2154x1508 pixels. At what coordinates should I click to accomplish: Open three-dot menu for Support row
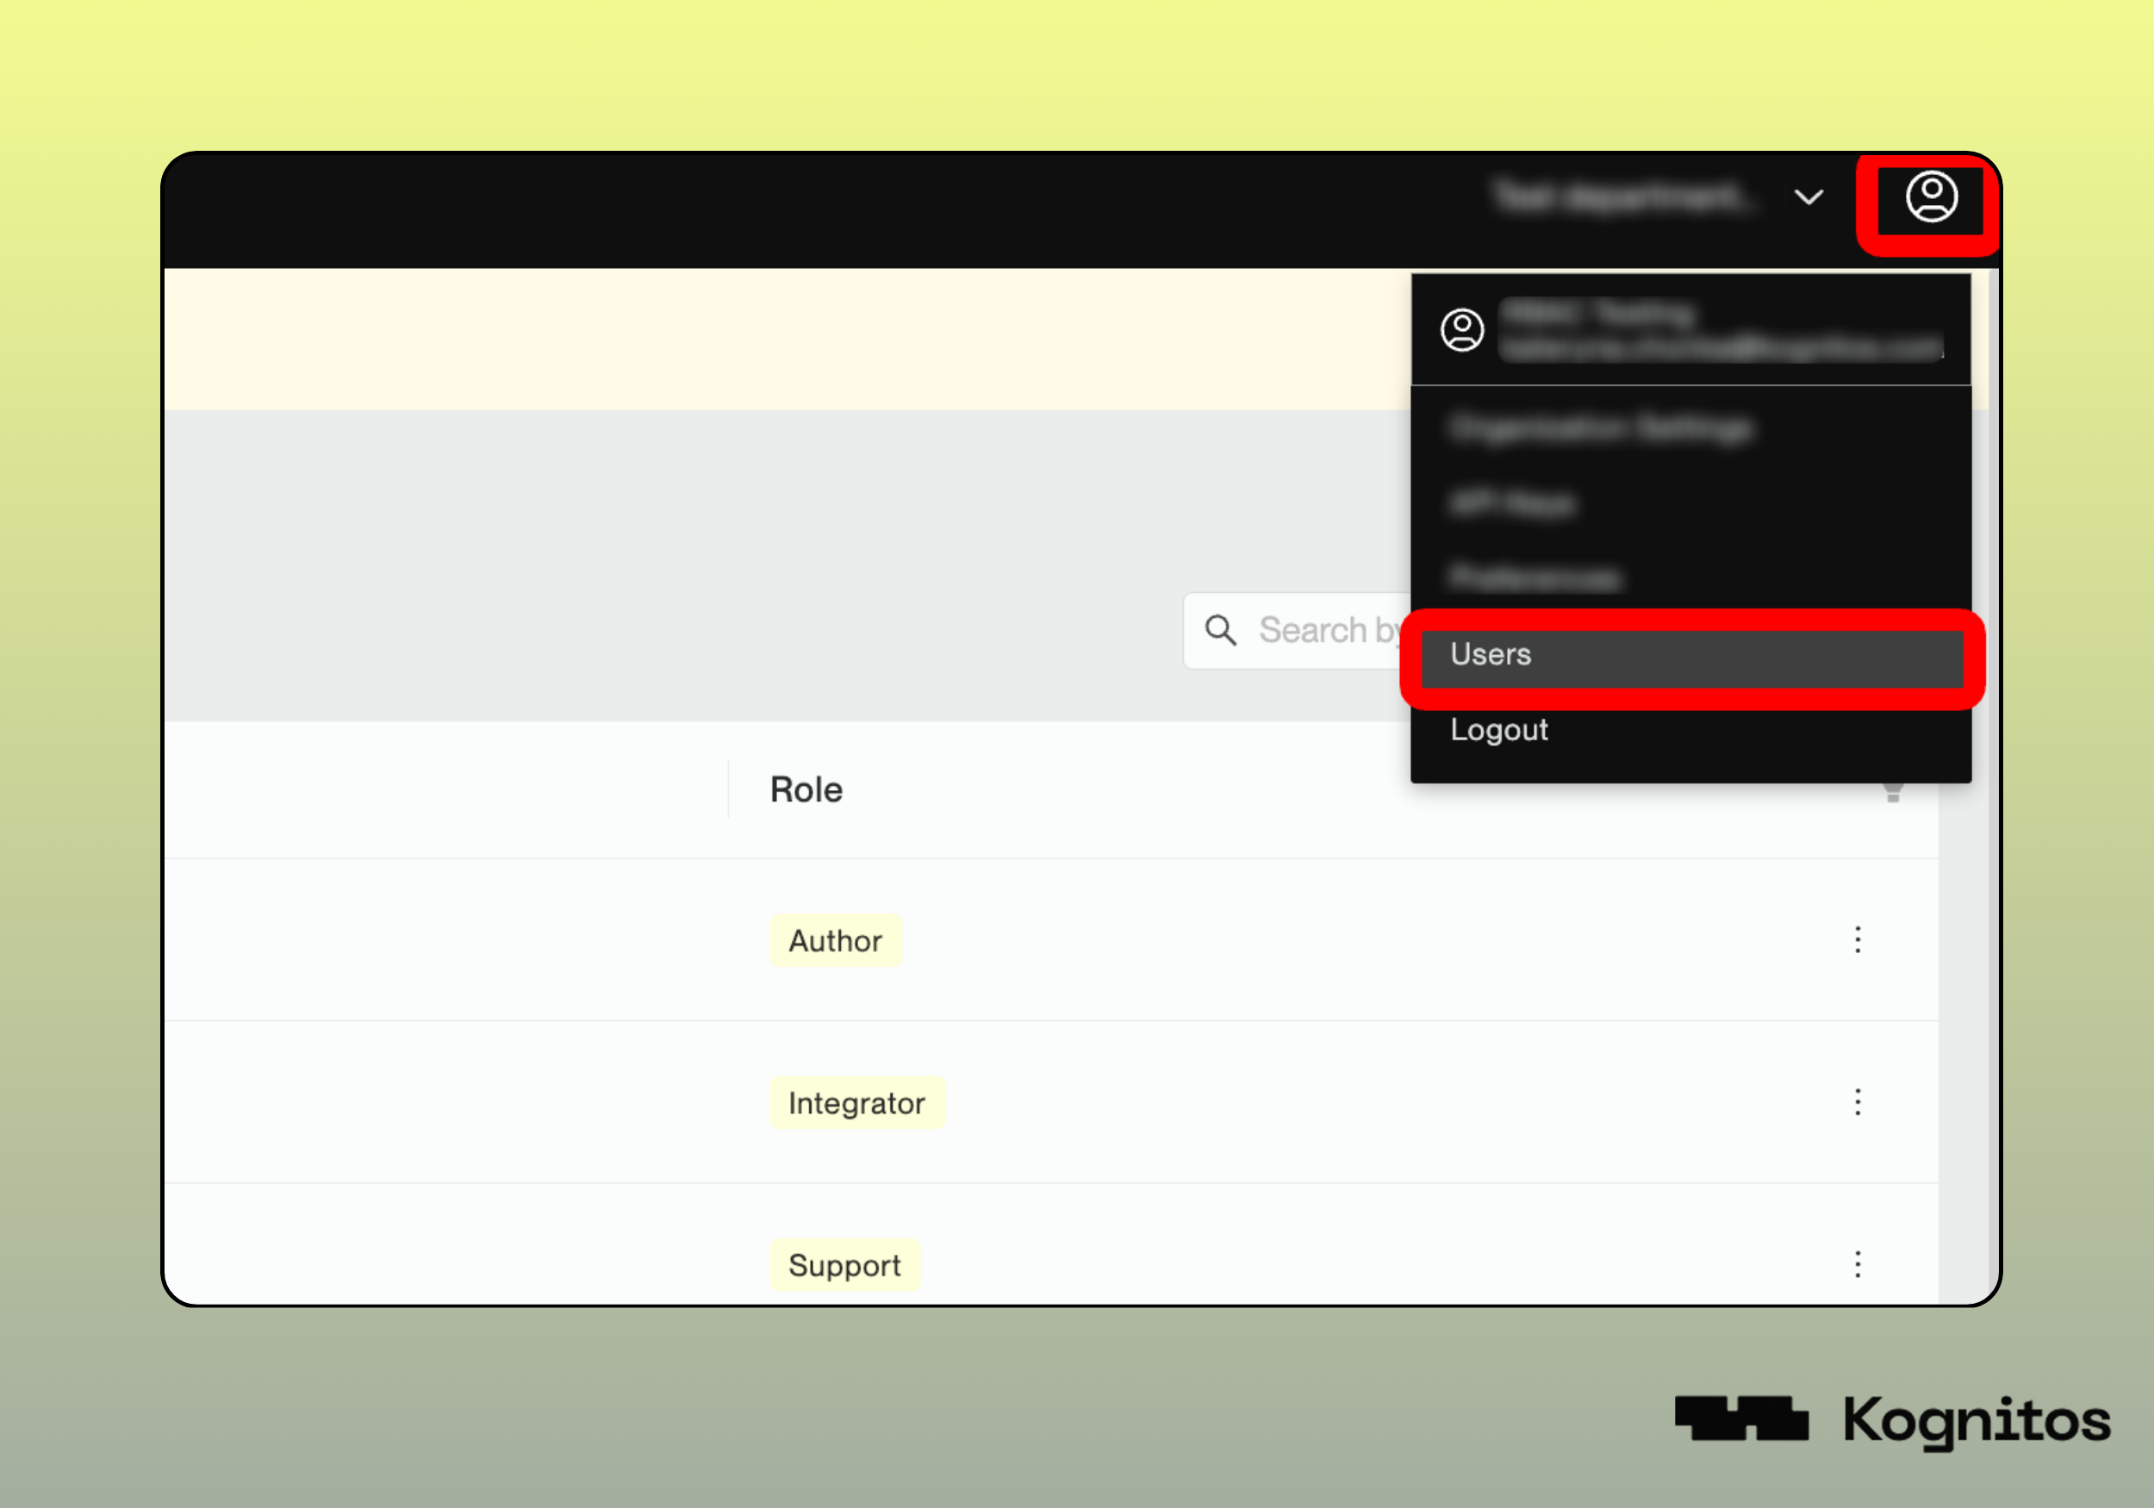pyautogui.click(x=1857, y=1264)
